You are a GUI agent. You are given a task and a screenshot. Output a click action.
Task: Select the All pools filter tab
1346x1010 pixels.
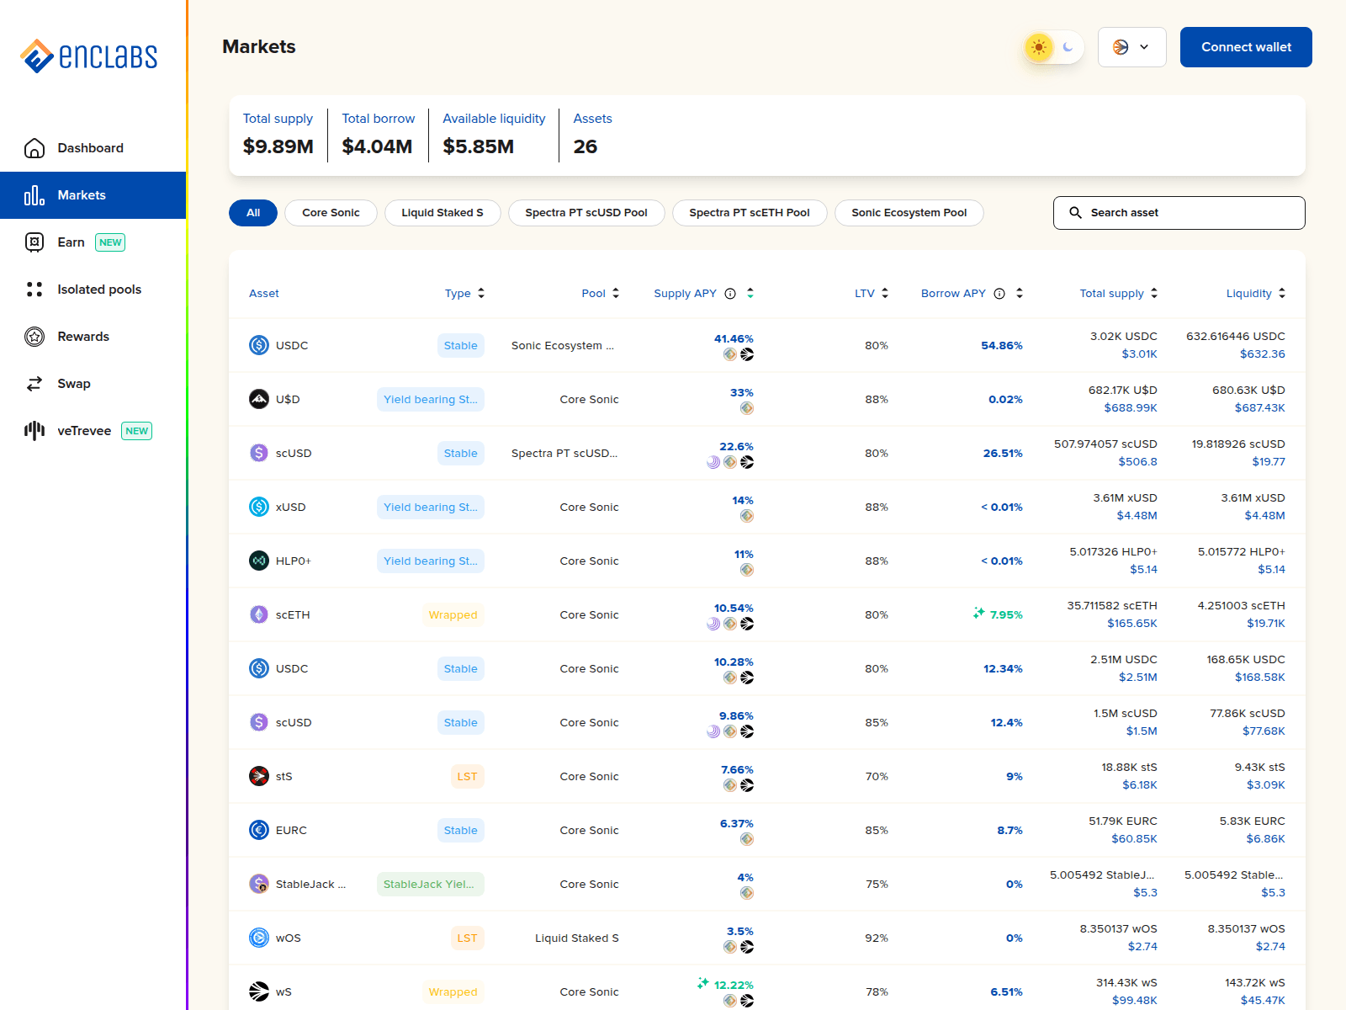[x=253, y=213]
